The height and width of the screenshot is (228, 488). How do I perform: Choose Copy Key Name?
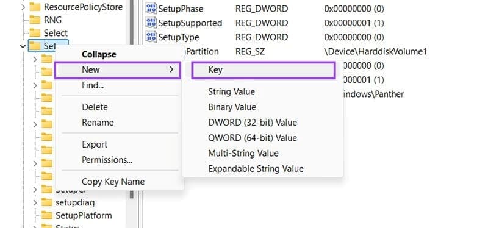[x=113, y=182]
